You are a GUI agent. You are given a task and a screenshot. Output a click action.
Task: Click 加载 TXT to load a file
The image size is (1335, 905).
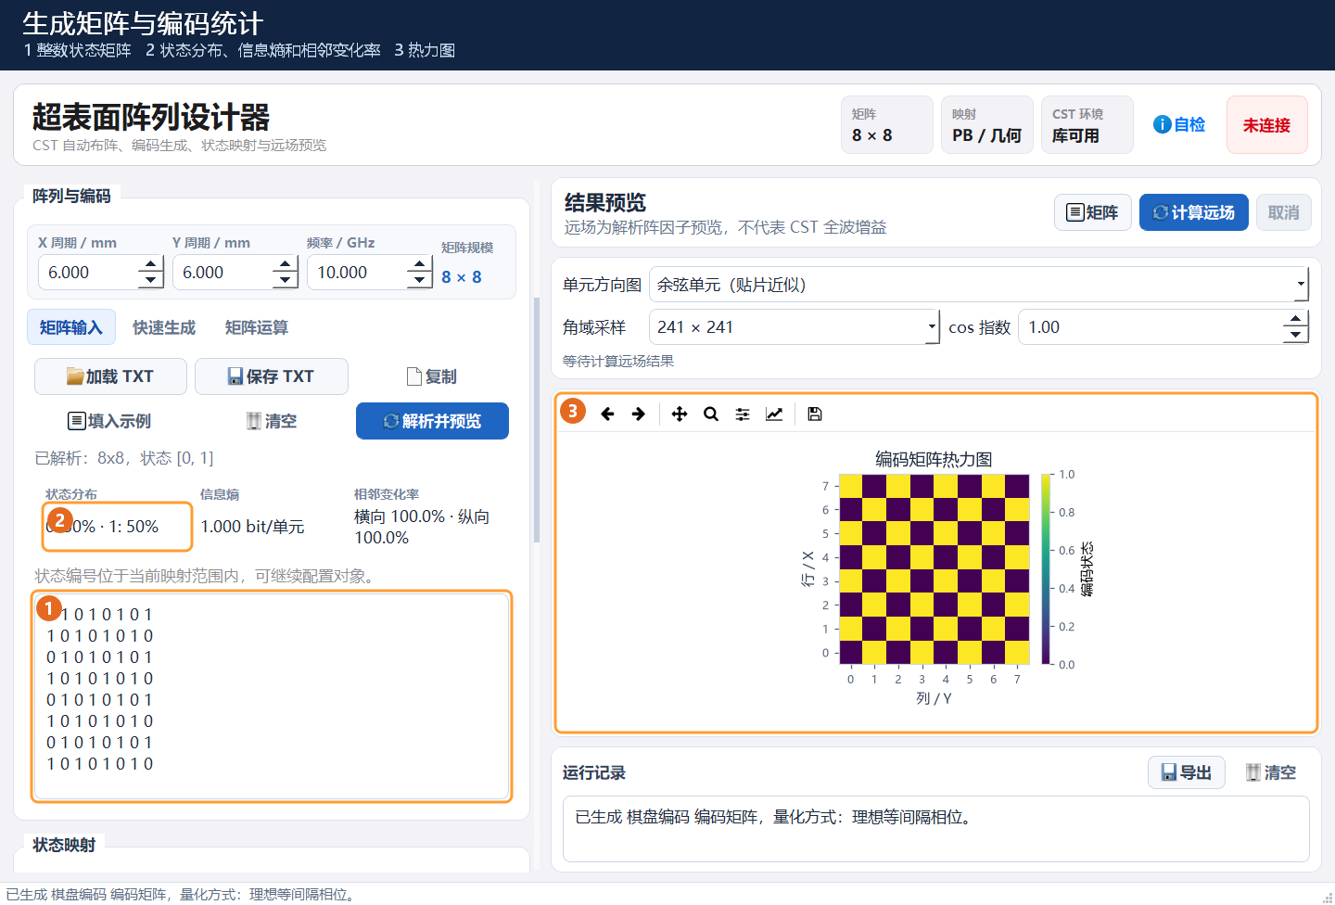click(x=110, y=376)
